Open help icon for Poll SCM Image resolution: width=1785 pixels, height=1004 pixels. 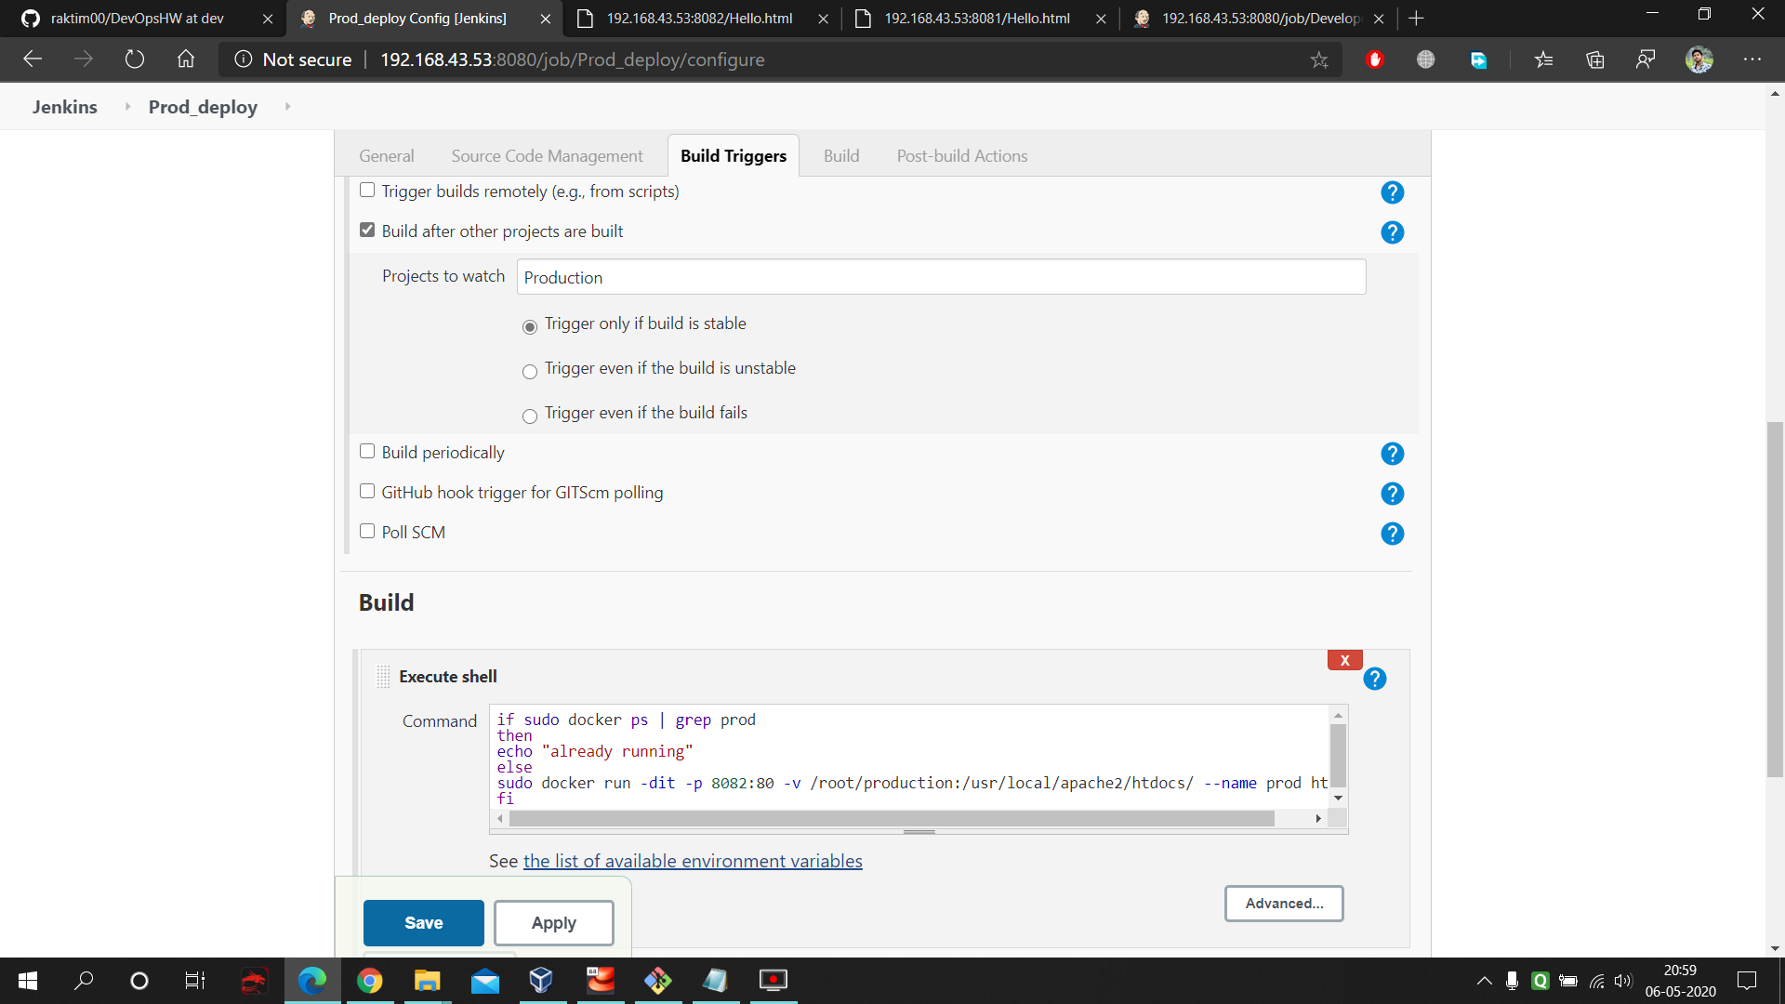pos(1392,534)
